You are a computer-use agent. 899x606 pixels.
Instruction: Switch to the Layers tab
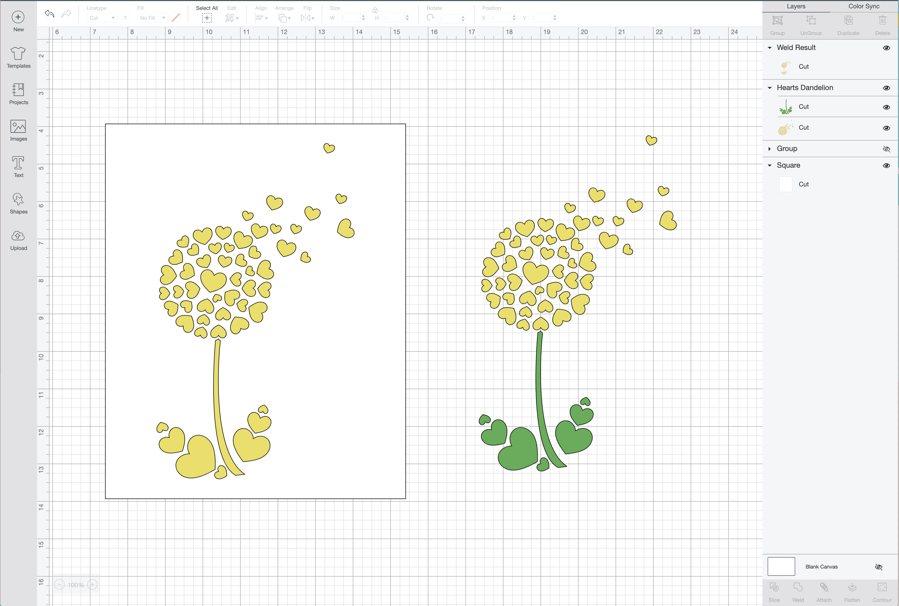796,6
